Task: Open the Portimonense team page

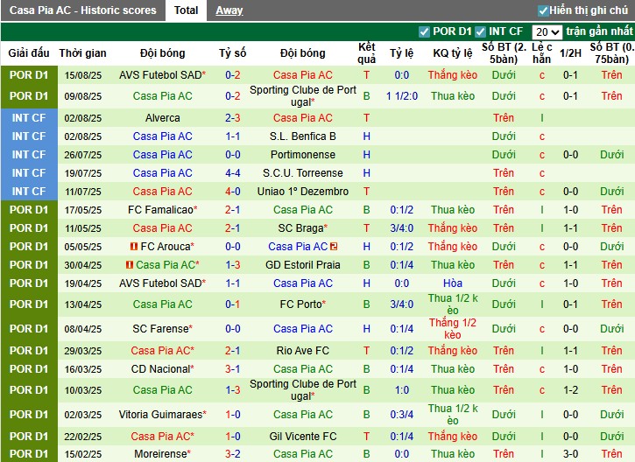Action: tap(303, 155)
